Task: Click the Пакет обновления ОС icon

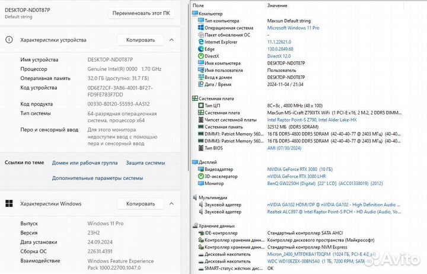Action: click(x=201, y=34)
